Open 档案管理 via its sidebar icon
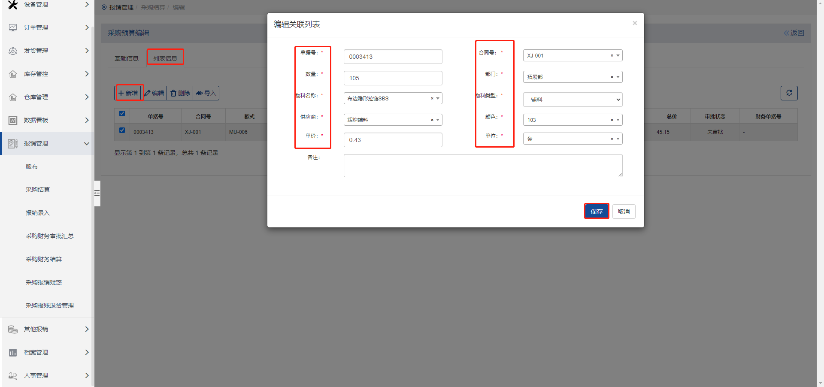824x387 pixels. point(13,352)
